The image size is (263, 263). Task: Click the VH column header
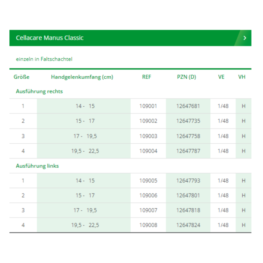pyautogui.click(x=242, y=77)
